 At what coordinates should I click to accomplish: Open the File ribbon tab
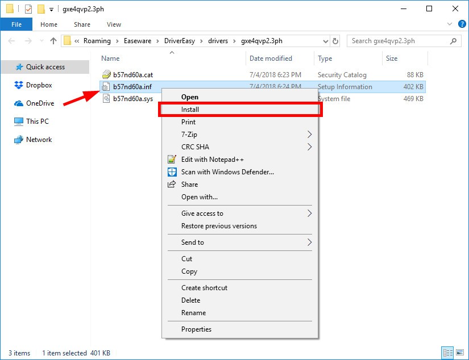click(16, 24)
